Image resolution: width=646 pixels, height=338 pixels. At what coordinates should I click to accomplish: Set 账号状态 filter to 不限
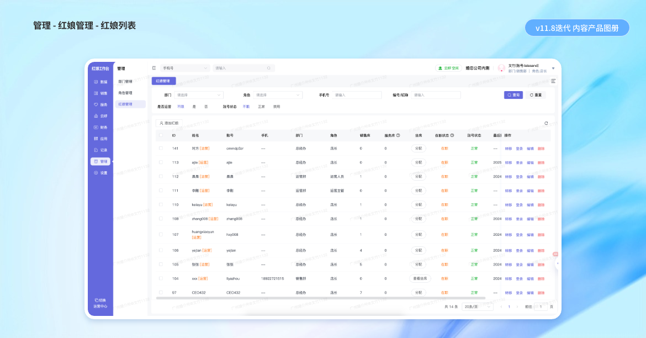pyautogui.click(x=246, y=107)
